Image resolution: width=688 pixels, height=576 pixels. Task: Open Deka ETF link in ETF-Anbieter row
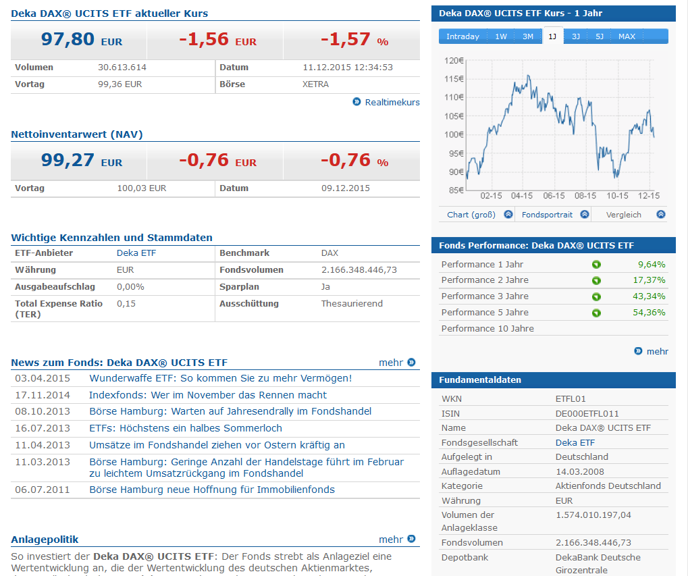coord(136,253)
